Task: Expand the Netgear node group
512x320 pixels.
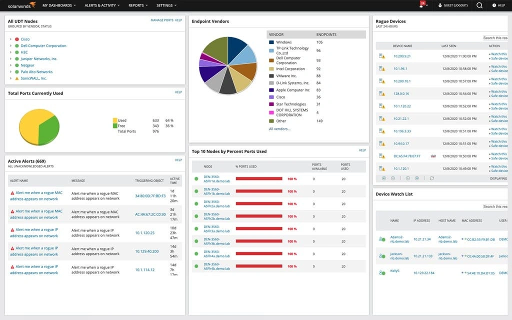Action: click(10, 65)
